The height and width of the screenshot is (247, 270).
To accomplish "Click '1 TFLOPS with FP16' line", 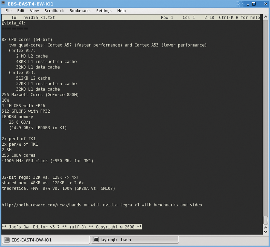I will (x=23, y=105).
